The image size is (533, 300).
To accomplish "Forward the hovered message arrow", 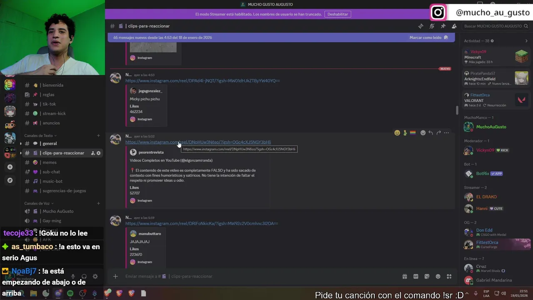I will click(438, 133).
